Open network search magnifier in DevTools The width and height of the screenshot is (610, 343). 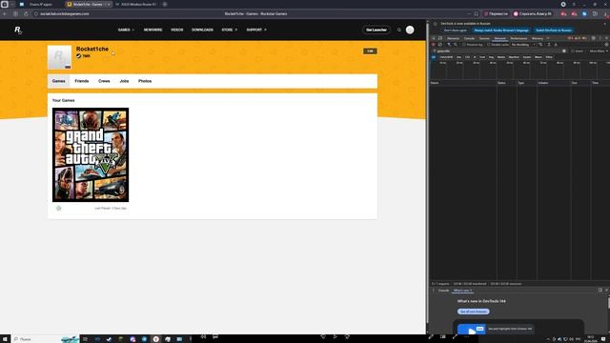(456, 45)
